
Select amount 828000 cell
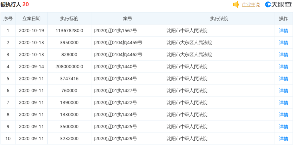(69, 55)
